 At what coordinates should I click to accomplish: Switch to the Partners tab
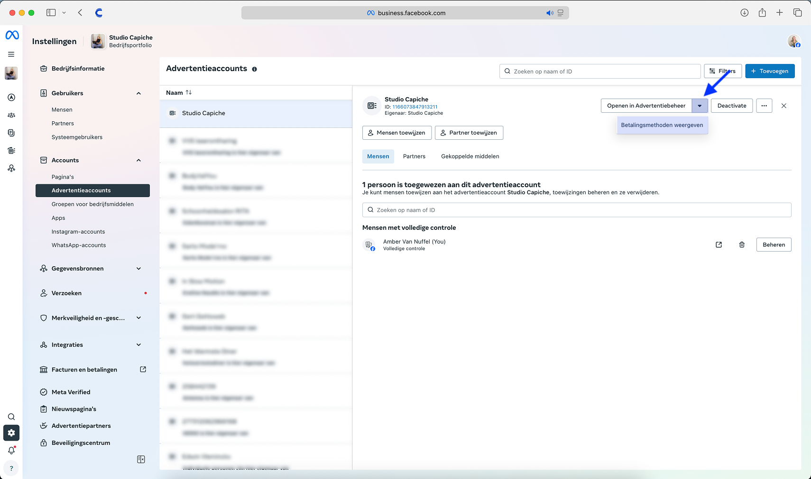pyautogui.click(x=414, y=156)
